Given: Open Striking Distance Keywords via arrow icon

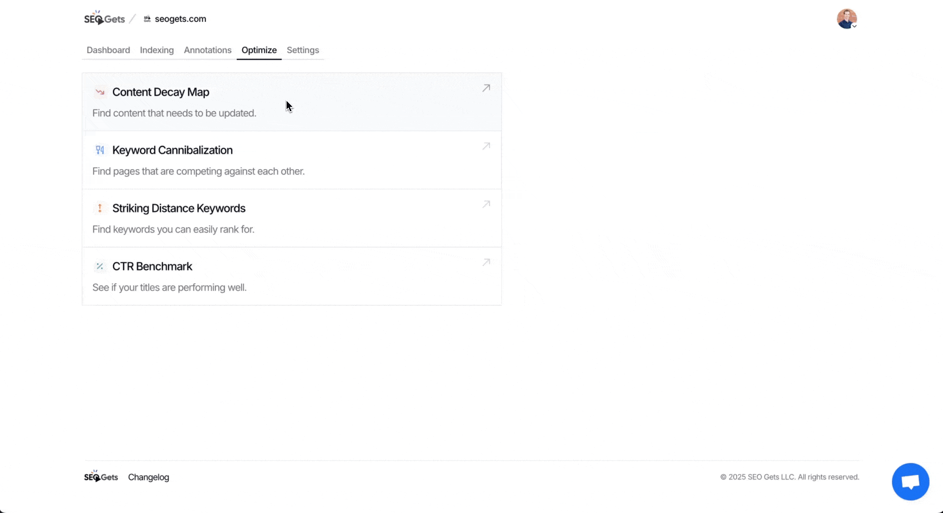Looking at the screenshot, I should (486, 204).
